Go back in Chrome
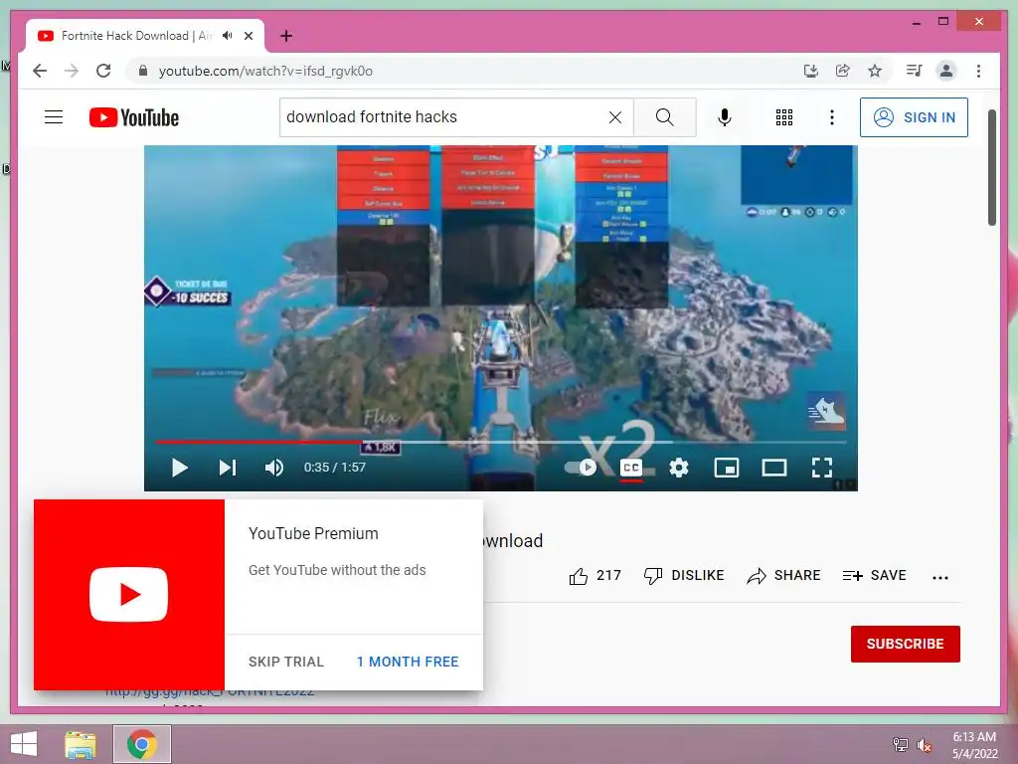This screenshot has width=1018, height=764. click(40, 71)
